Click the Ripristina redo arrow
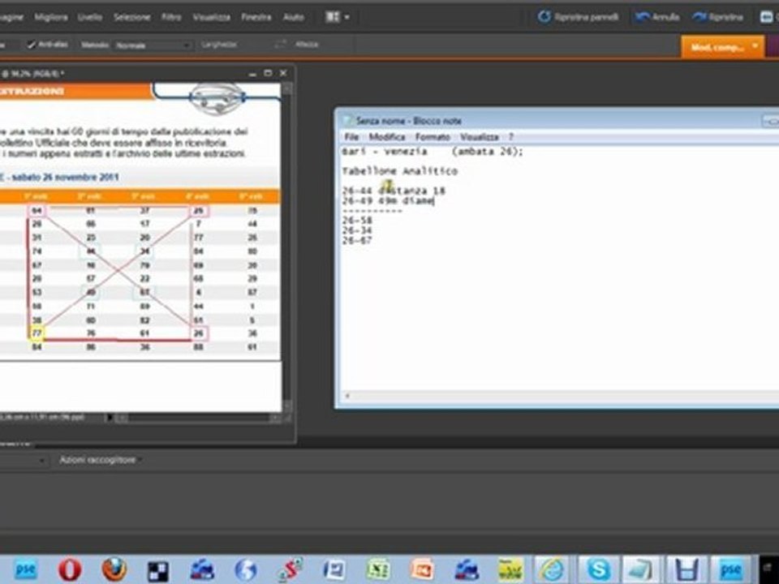Viewport: 779px width, 584px height. tap(699, 17)
